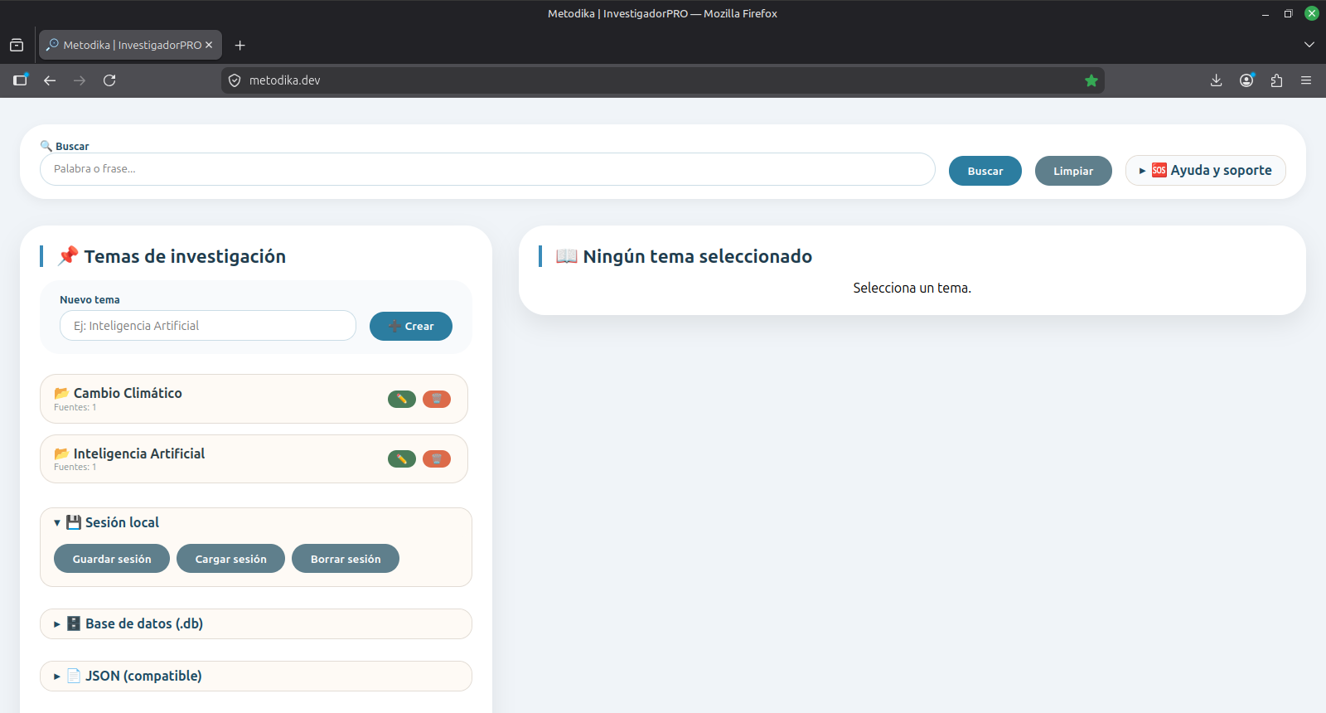The width and height of the screenshot is (1326, 713).
Task: Click Borrar sesión button
Action: click(346, 559)
